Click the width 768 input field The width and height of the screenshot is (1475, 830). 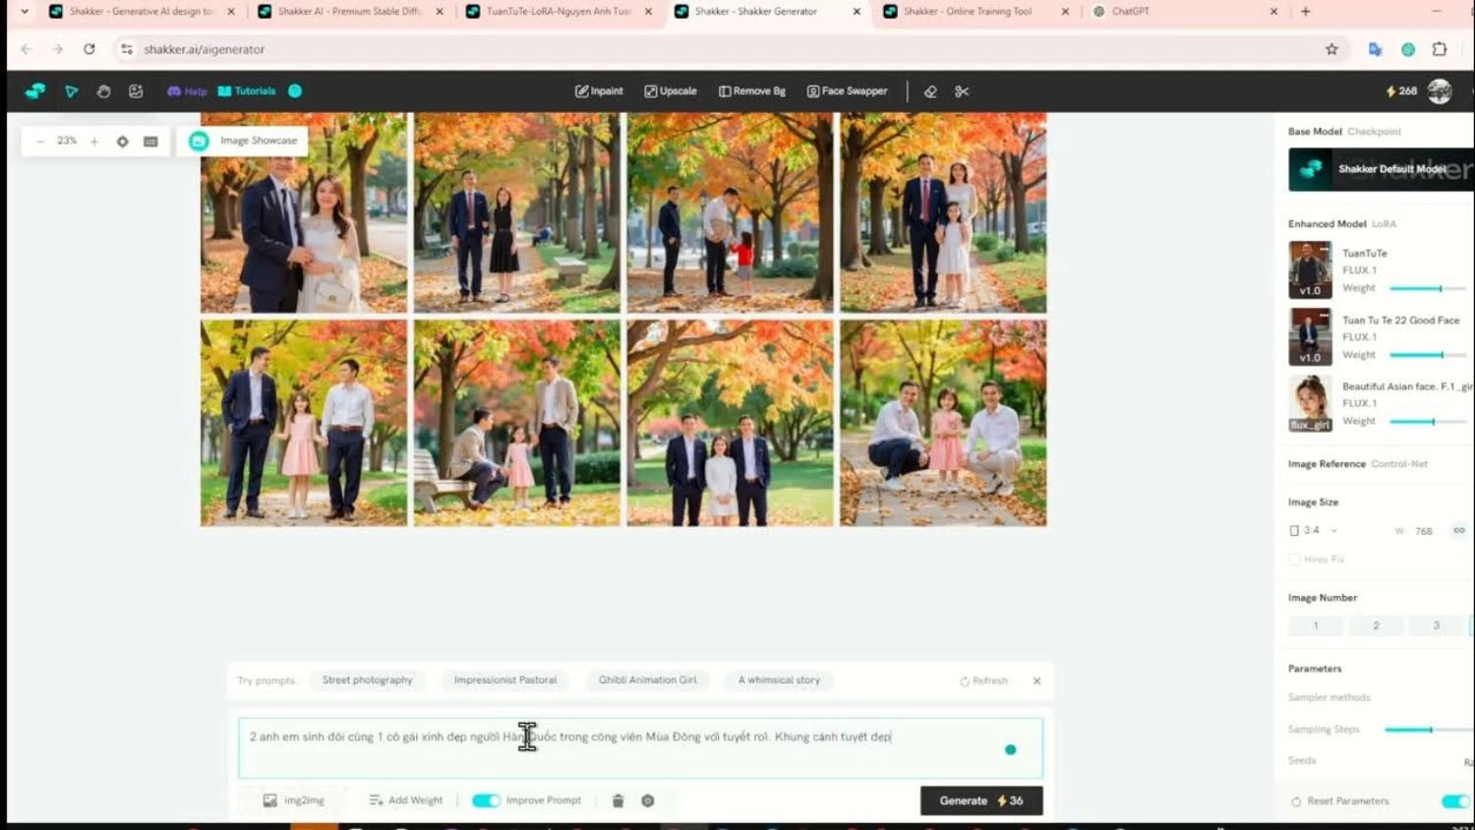tap(1423, 531)
